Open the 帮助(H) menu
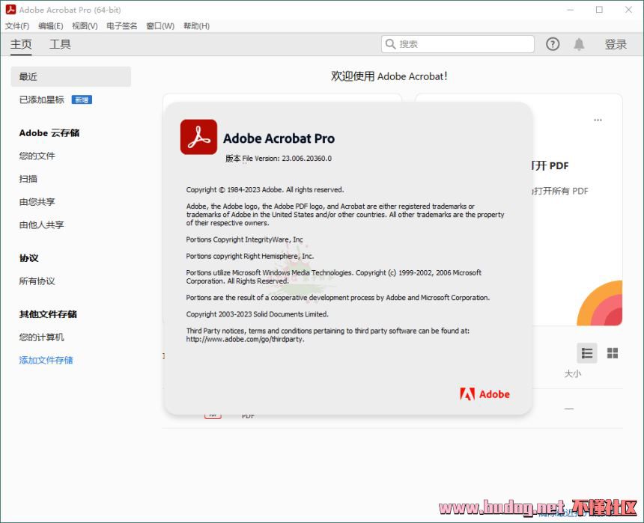 [196, 25]
